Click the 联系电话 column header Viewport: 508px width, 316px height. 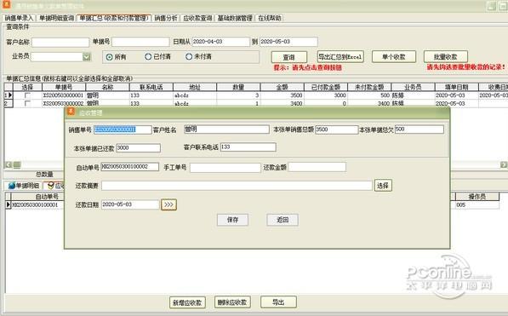[151, 87]
